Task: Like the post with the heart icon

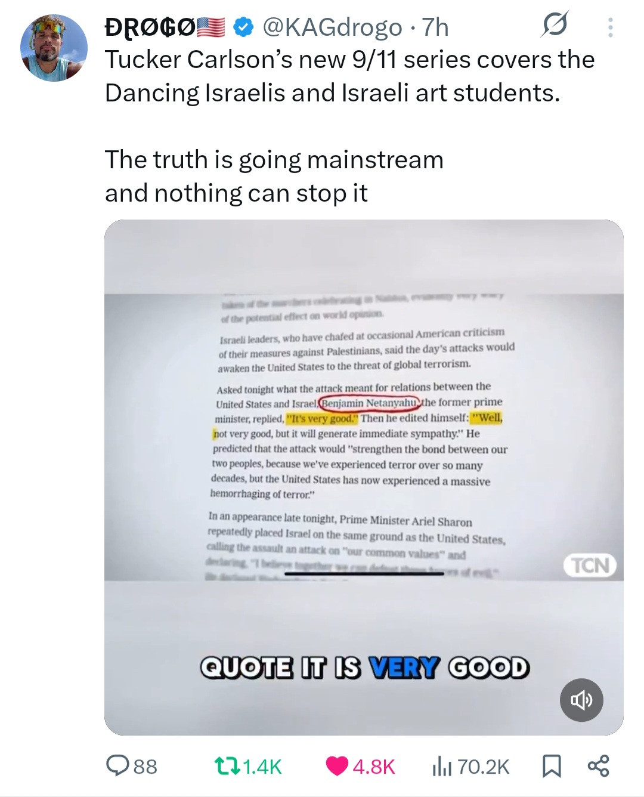Action: [337, 766]
